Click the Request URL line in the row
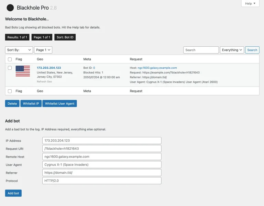 pyautogui.click(x=165, y=72)
